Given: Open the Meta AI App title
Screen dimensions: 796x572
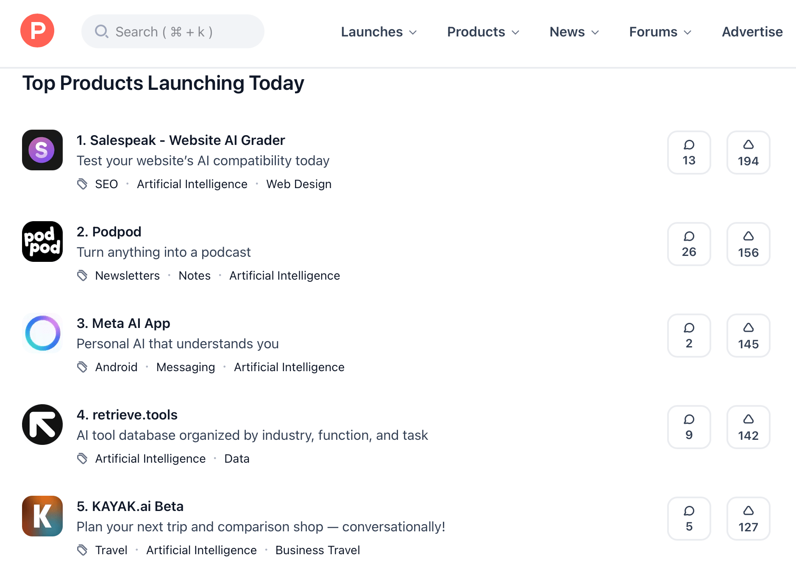Looking at the screenshot, I should coord(123,323).
